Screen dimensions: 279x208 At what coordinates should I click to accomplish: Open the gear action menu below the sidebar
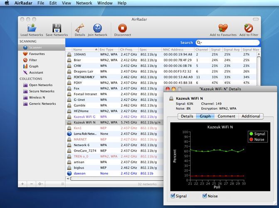(x=41, y=184)
